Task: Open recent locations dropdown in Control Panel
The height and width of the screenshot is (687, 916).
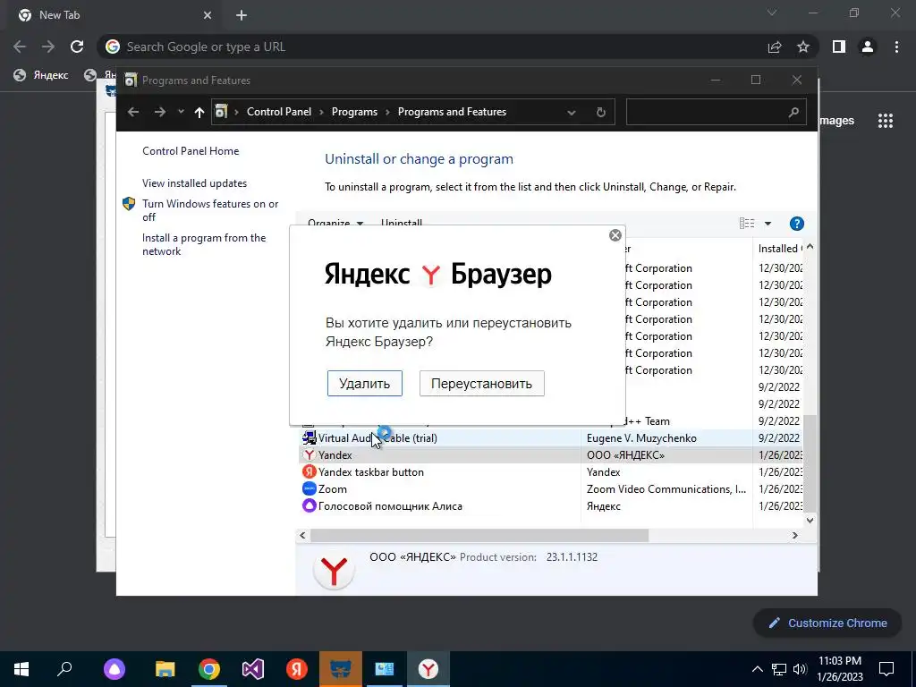Action: pyautogui.click(x=181, y=112)
